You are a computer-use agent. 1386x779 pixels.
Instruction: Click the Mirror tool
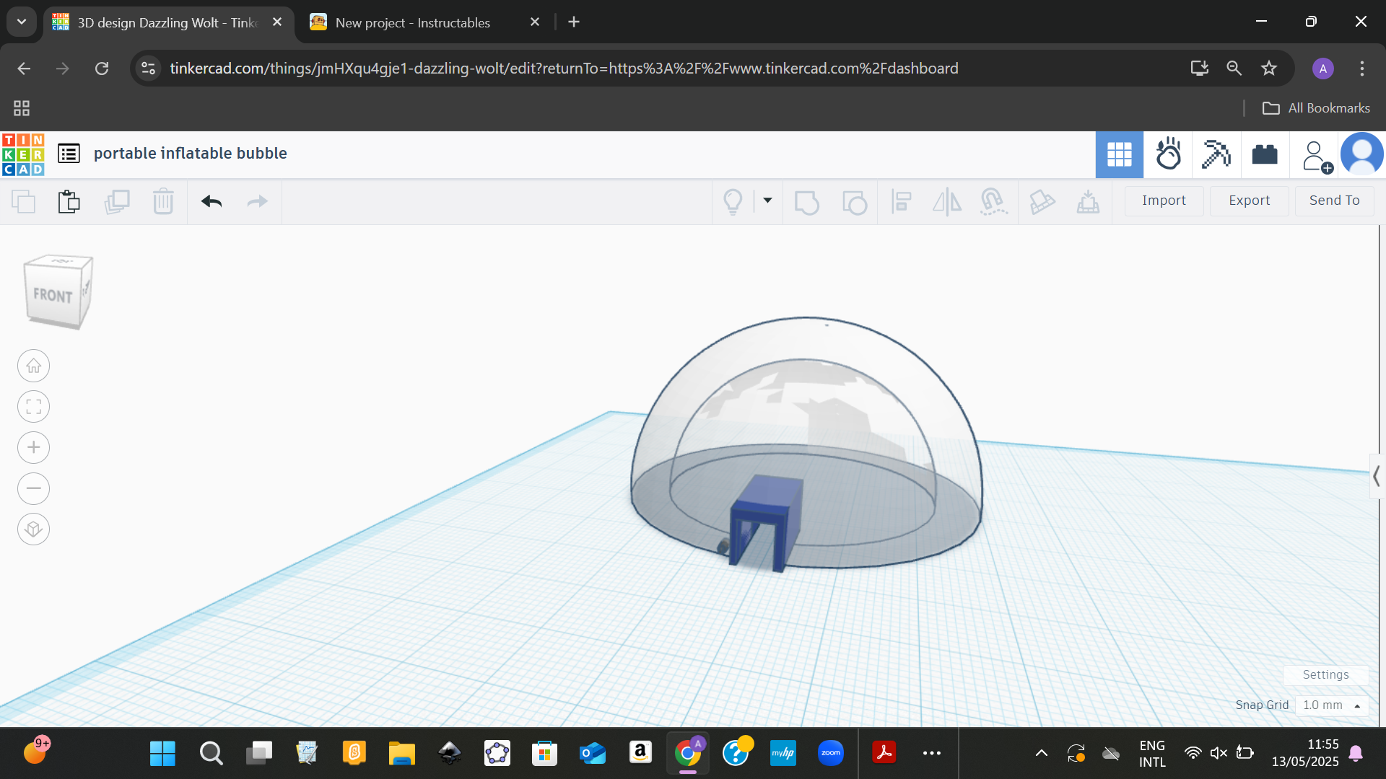(947, 201)
